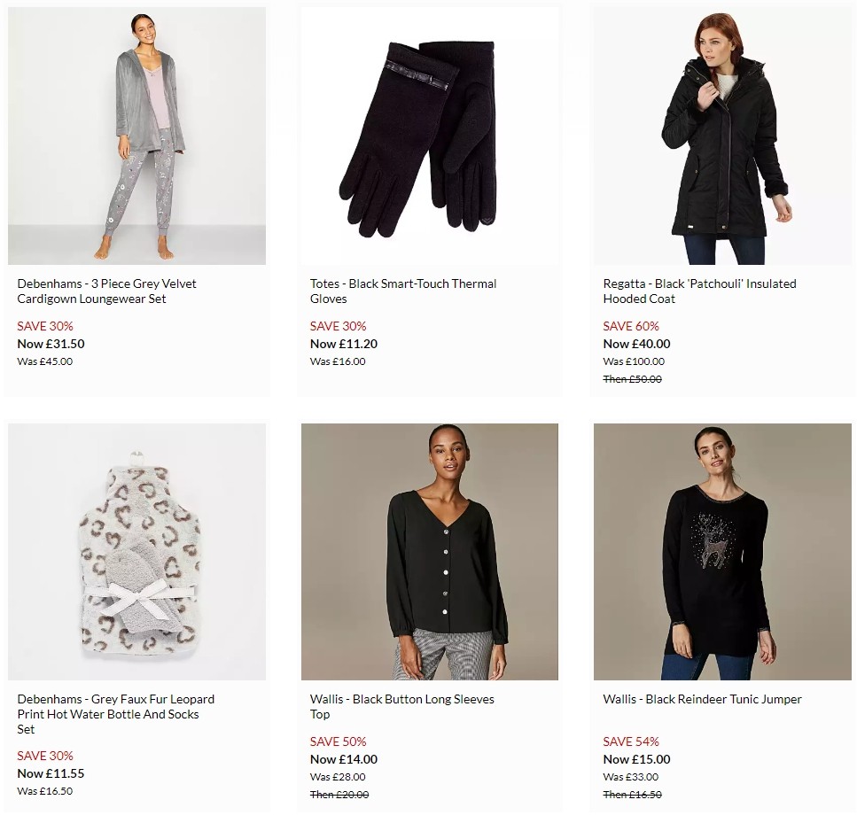Click the Then £20.00 struck price text
The image size is (857, 823).
339,795
